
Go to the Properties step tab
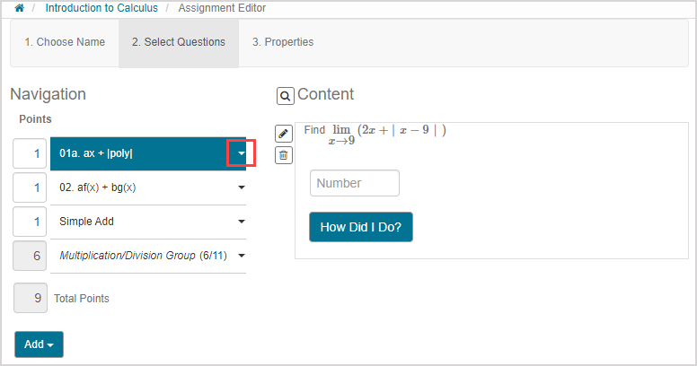click(x=283, y=42)
